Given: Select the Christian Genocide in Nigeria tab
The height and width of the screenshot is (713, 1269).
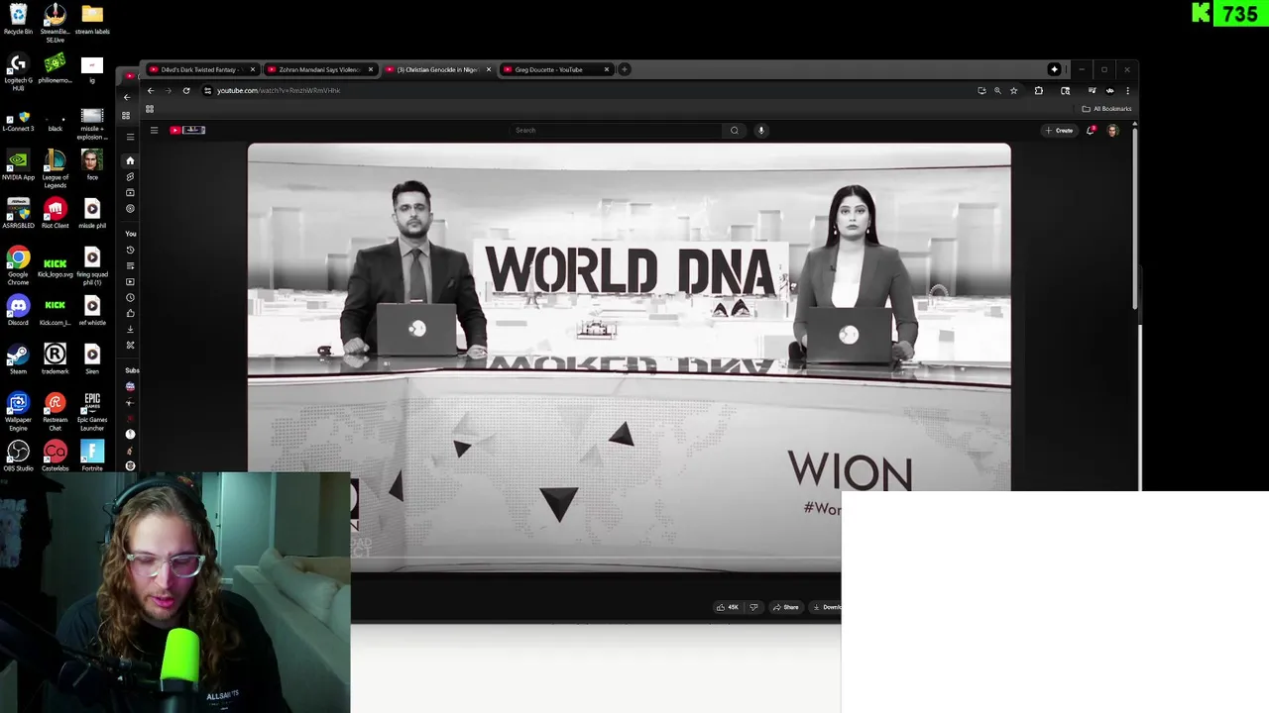Looking at the screenshot, I should 436,69.
